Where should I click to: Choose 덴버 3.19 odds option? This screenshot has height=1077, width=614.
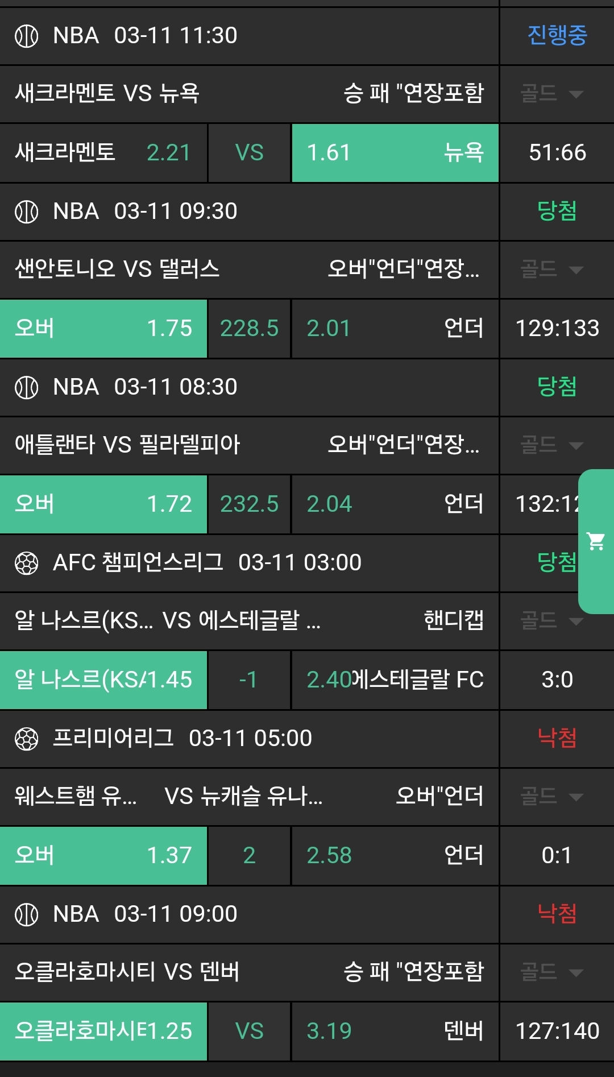pyautogui.click(x=395, y=1031)
